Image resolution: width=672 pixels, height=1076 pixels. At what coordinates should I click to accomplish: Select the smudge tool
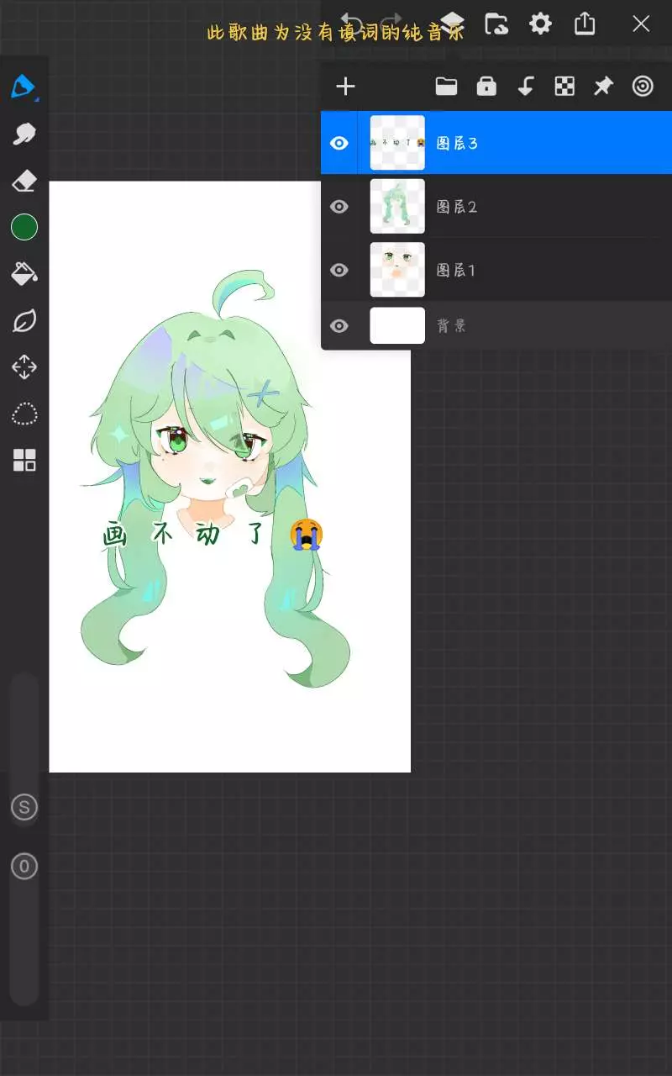click(x=24, y=134)
